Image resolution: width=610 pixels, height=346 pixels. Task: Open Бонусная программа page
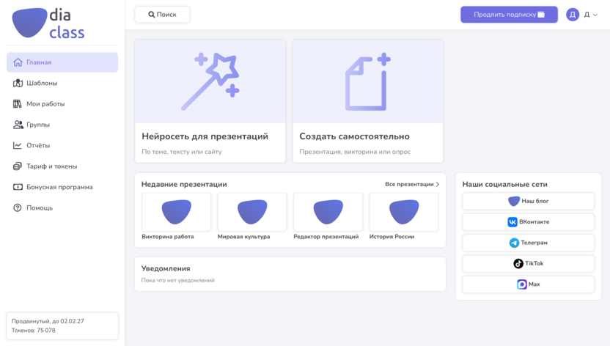click(62, 187)
